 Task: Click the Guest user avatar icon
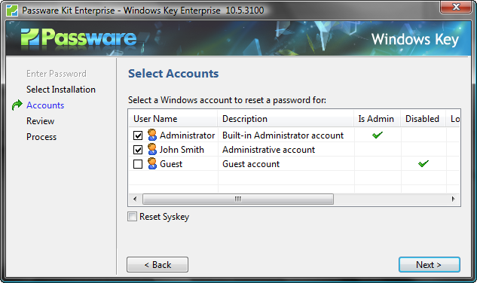152,163
